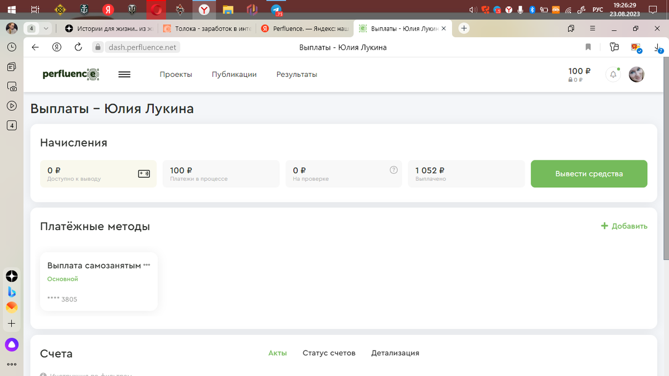Click the Вывести средства button
The image size is (669, 376).
(x=589, y=174)
